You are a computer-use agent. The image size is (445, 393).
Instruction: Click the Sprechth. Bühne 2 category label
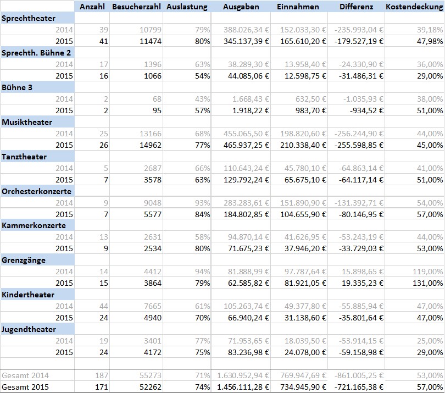[x=37, y=53]
